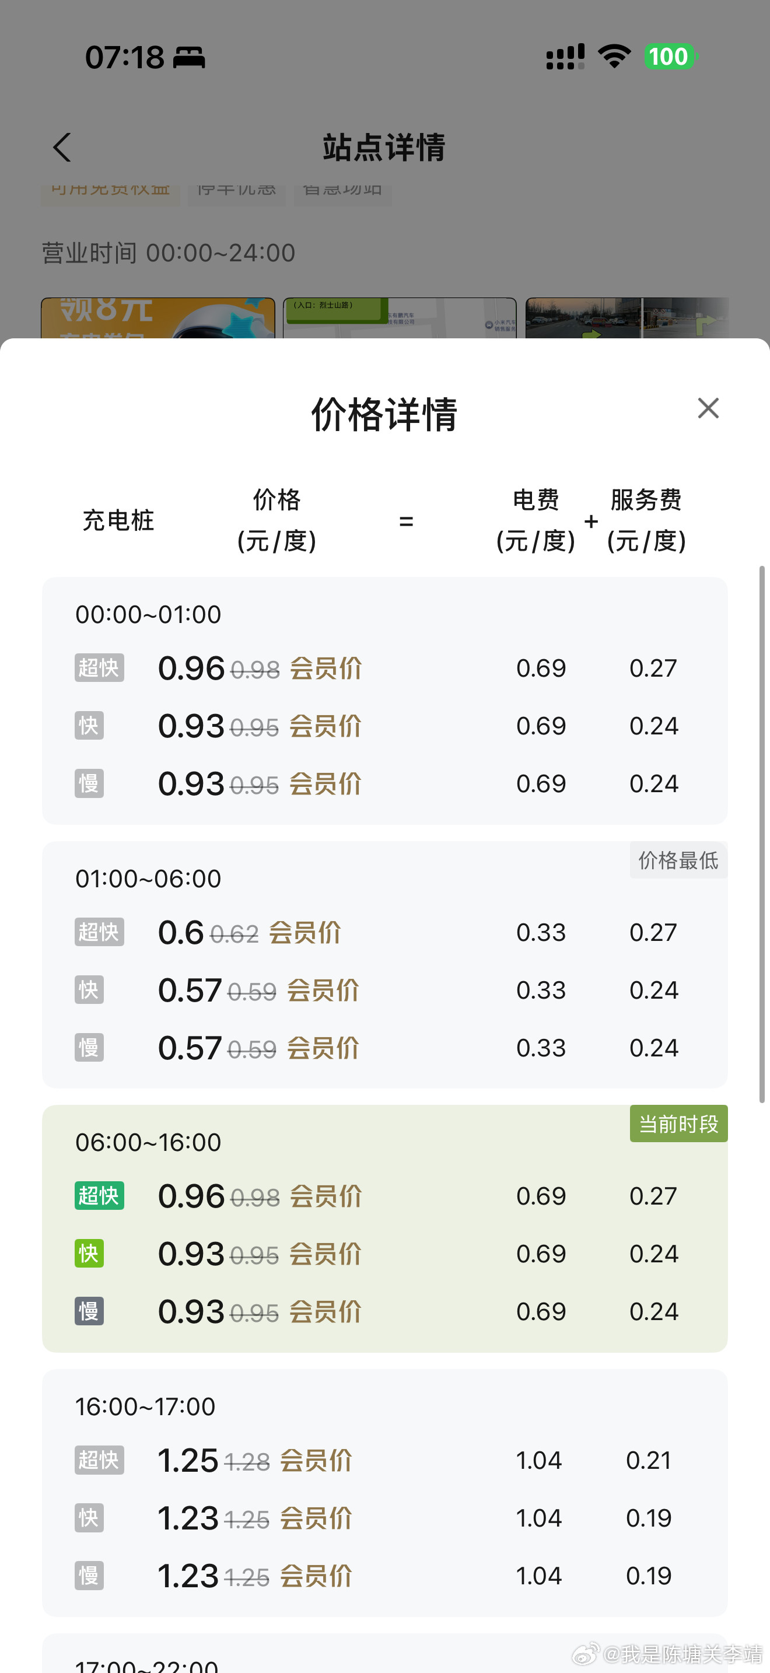This screenshot has width=770, height=1673.
Task: Tap the 超快 badge under 00:00~01:00
Action: (99, 668)
